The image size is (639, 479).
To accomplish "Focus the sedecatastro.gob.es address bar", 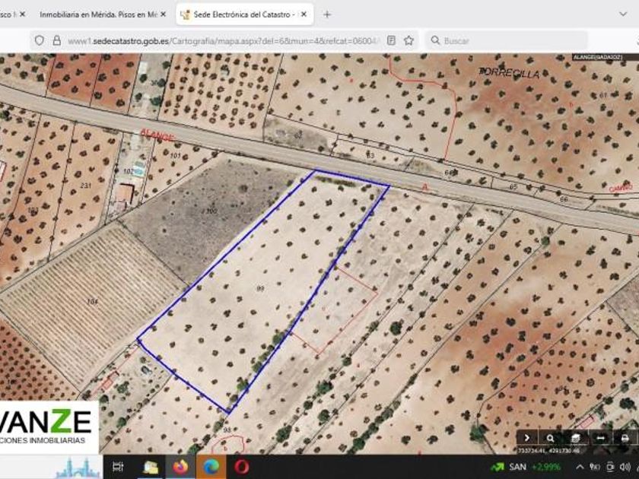I will tap(222, 41).
